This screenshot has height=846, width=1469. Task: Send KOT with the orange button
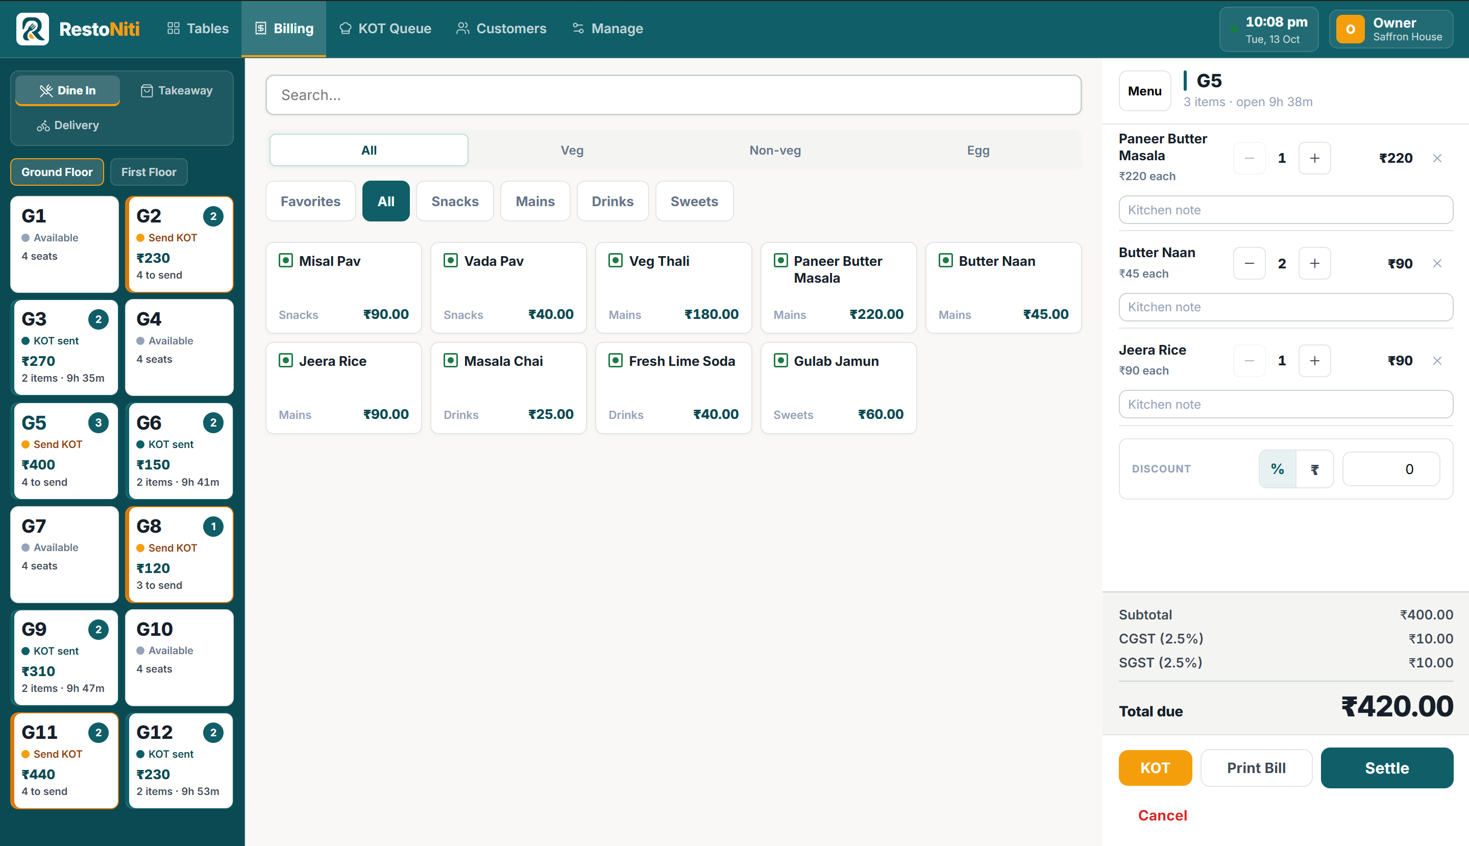pyautogui.click(x=1155, y=767)
